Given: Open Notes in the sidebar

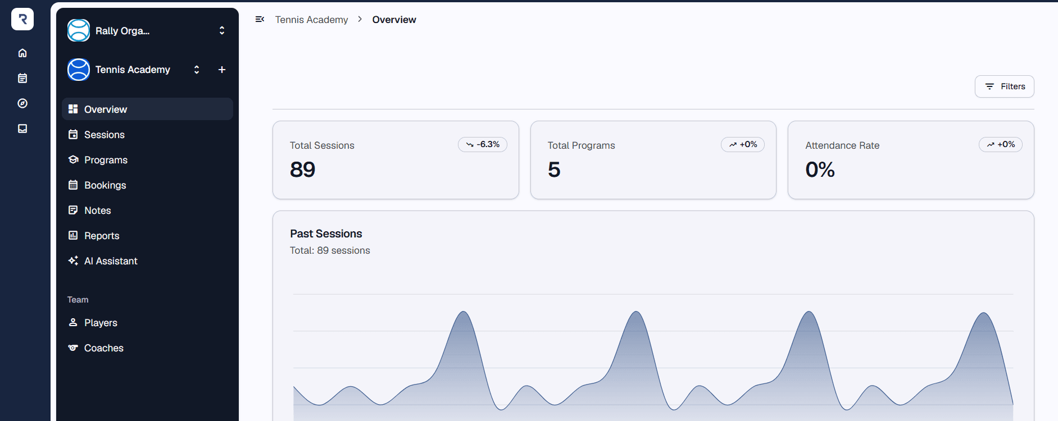Looking at the screenshot, I should (x=147, y=210).
